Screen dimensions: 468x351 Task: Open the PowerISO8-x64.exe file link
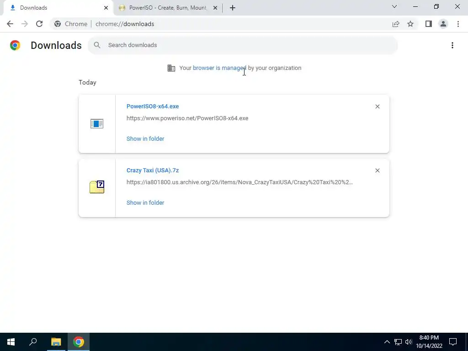pos(153,106)
